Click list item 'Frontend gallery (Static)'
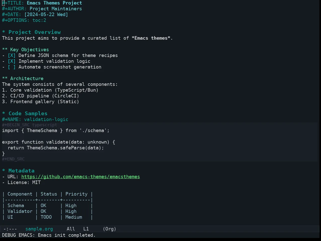This screenshot has height=241, width=321. 45,102
